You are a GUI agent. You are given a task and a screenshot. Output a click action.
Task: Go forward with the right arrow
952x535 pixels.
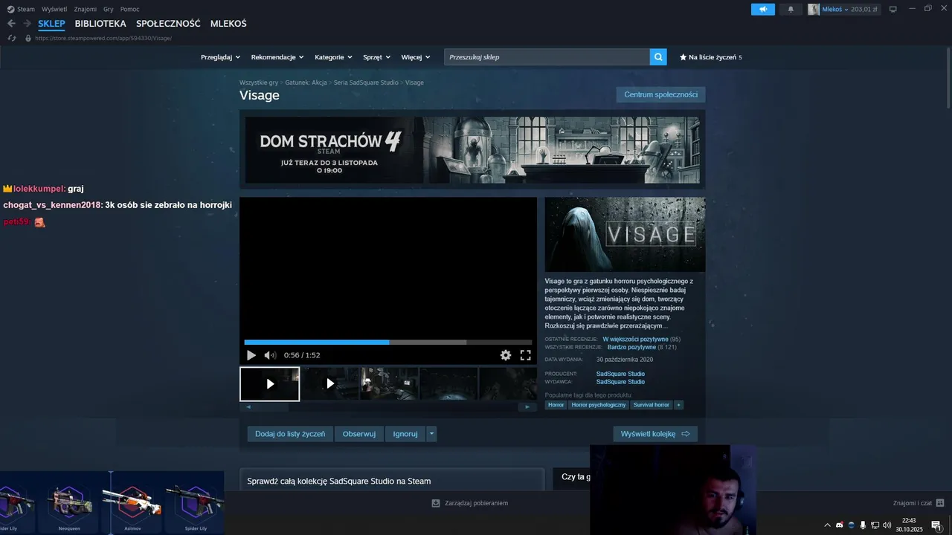click(x=27, y=24)
